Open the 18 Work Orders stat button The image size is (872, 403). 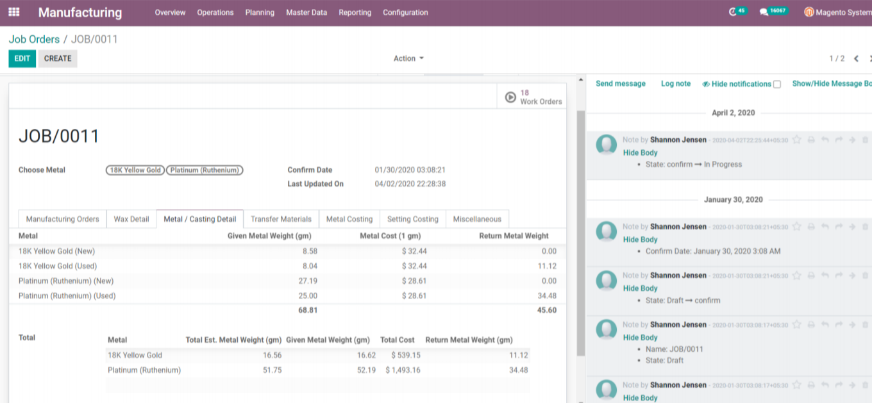click(532, 97)
